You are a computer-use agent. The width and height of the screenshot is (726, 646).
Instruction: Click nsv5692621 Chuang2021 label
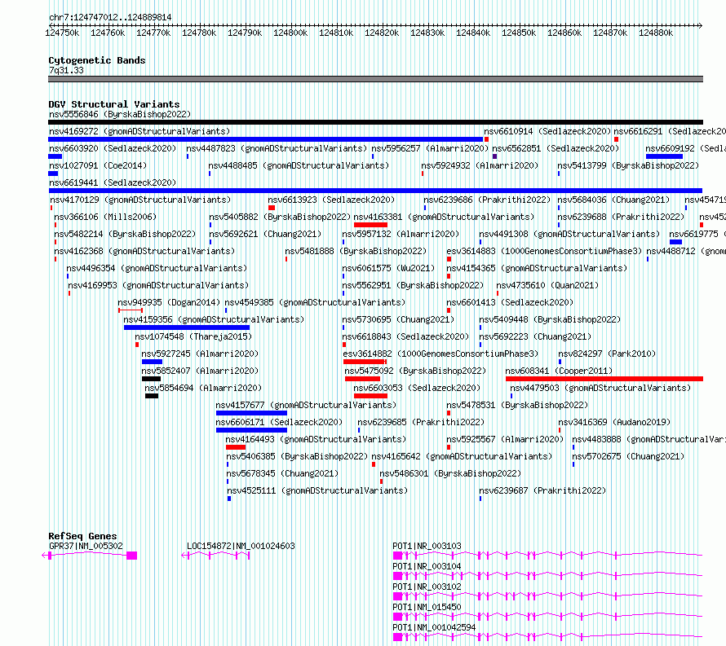265,234
